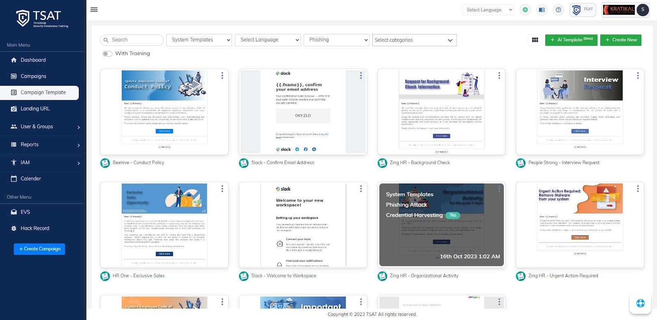Click the green plus circle icon in header

click(x=525, y=10)
